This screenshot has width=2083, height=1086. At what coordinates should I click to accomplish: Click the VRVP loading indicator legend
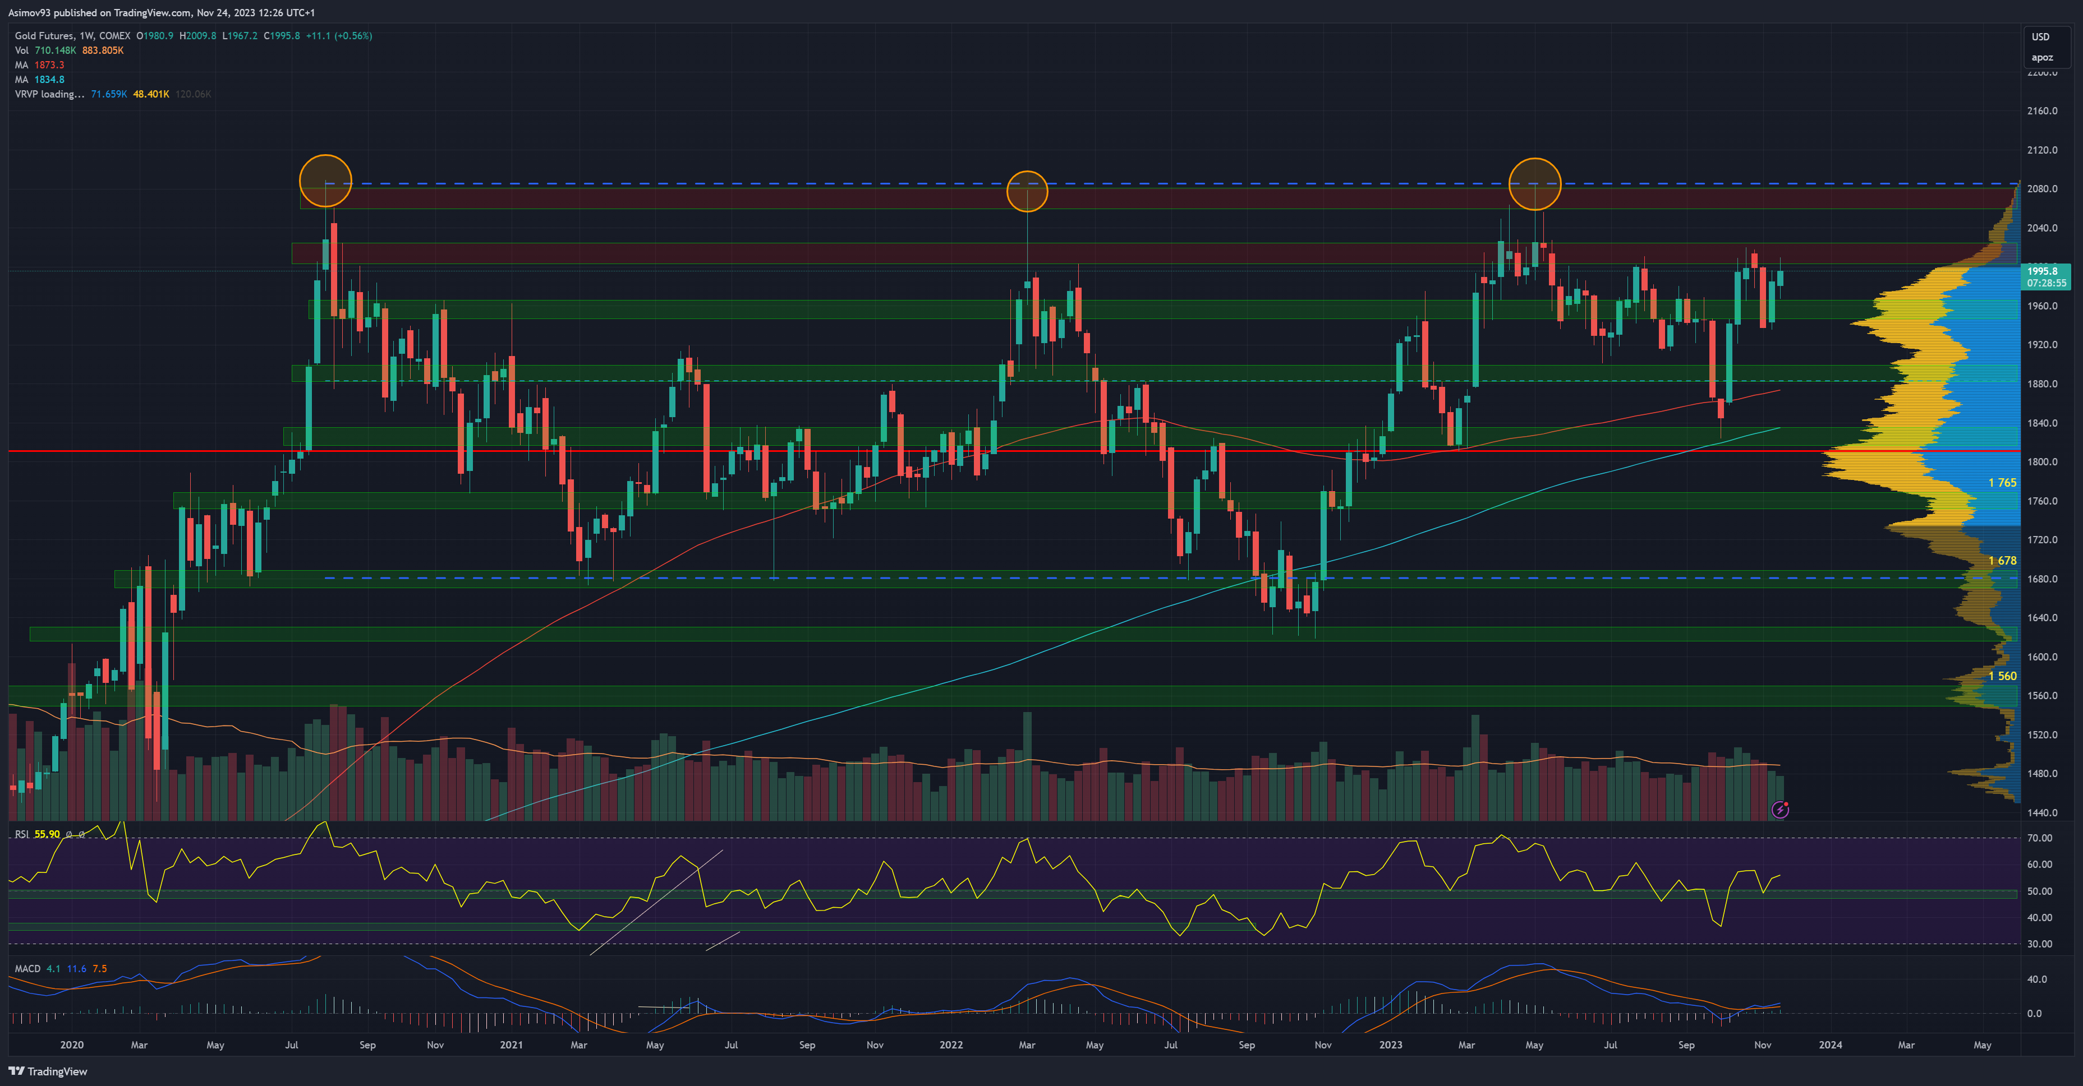coord(48,94)
